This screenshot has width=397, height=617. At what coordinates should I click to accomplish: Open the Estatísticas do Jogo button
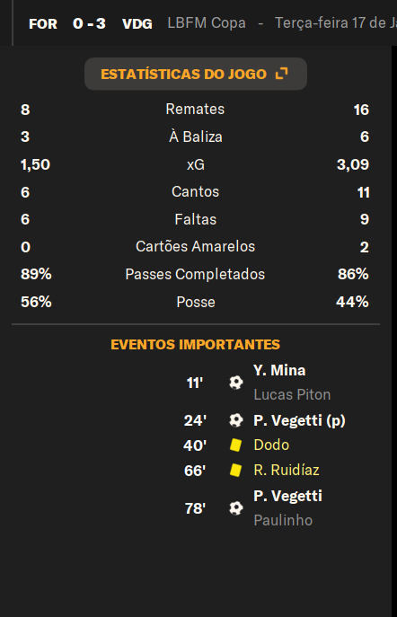196,74
